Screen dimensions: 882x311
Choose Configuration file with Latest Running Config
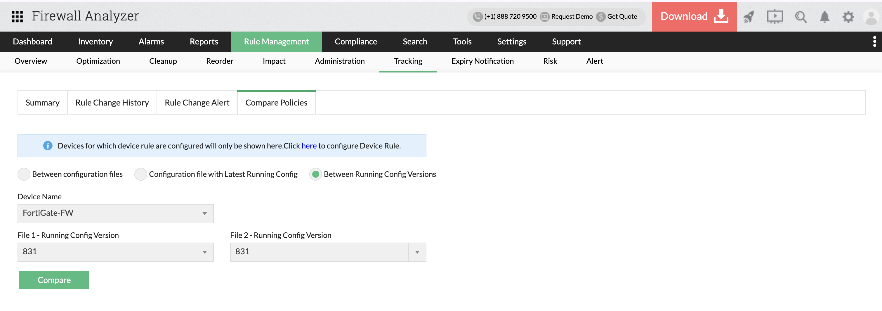coord(140,174)
